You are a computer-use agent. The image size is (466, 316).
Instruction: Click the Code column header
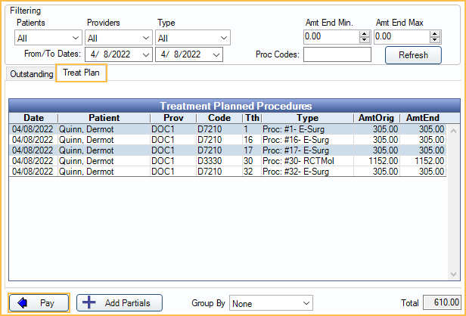(219, 118)
